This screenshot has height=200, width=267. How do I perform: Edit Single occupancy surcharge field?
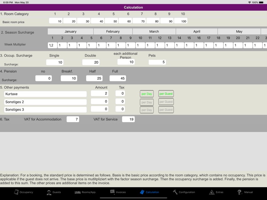point(55,62)
